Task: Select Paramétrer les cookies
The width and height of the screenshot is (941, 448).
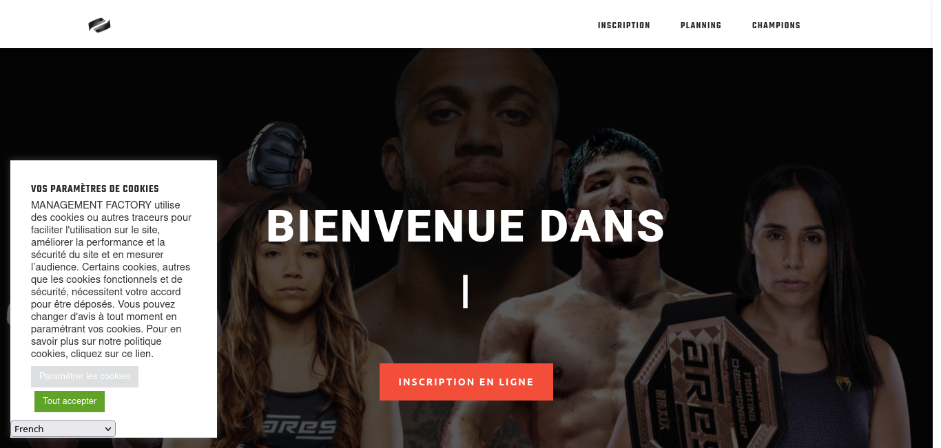Action: (85, 376)
